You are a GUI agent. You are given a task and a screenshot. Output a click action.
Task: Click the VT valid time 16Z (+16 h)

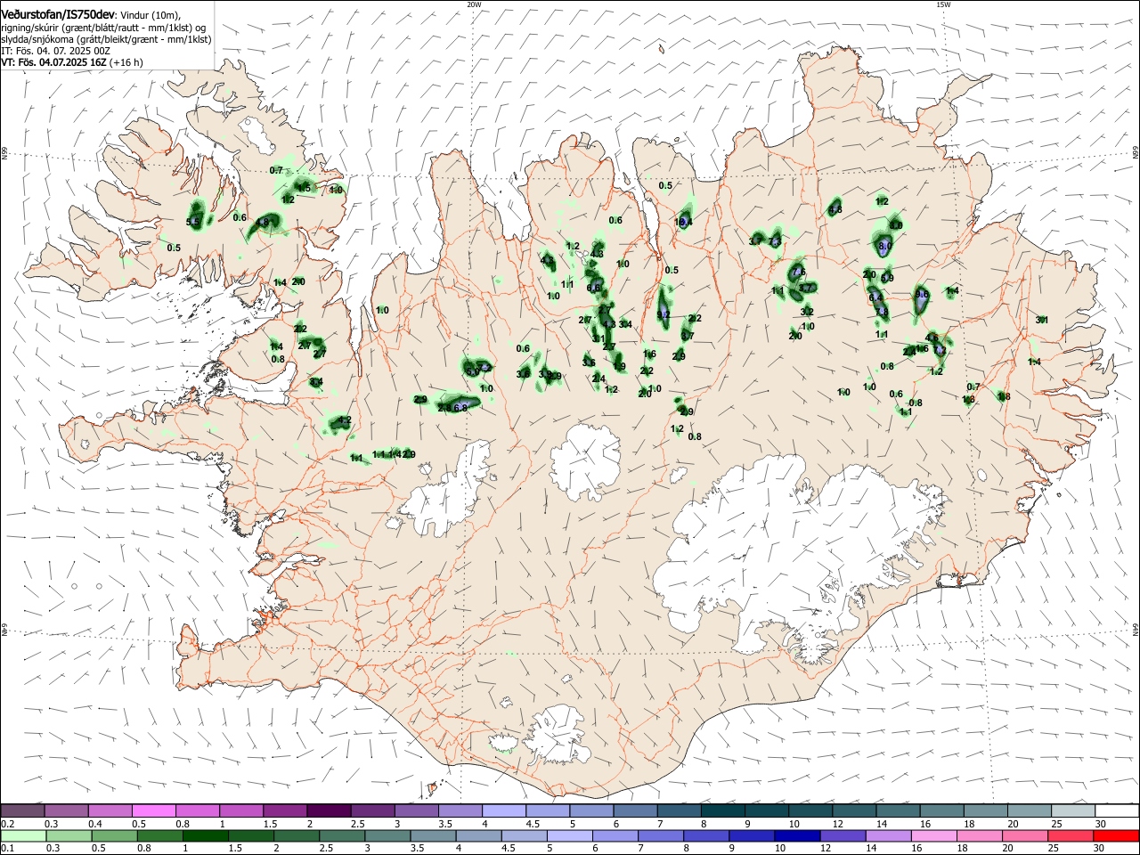click(72, 62)
